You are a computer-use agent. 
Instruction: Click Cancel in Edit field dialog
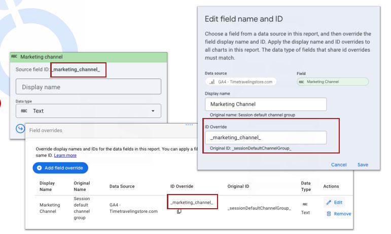[x=339, y=165]
